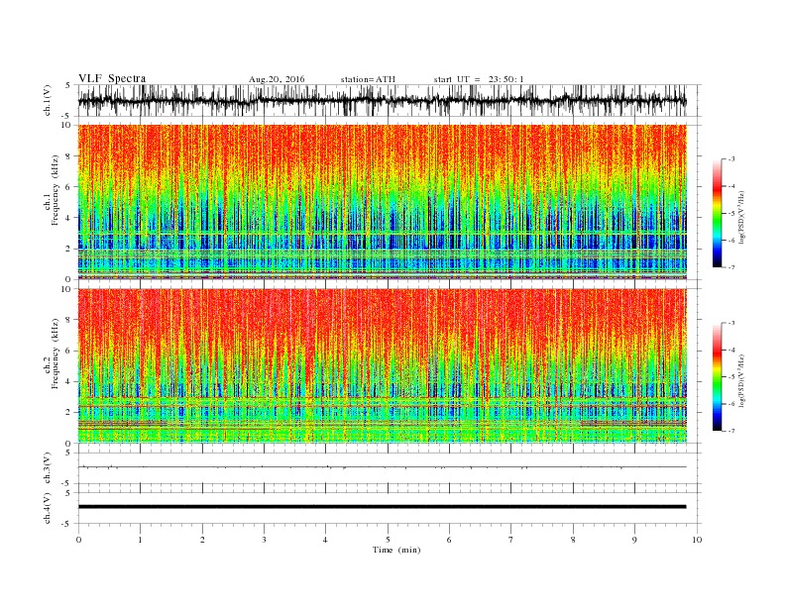The height and width of the screenshot is (606, 785).
Task: Select the "Aug.20, 2016" date text
Action: [x=277, y=79]
